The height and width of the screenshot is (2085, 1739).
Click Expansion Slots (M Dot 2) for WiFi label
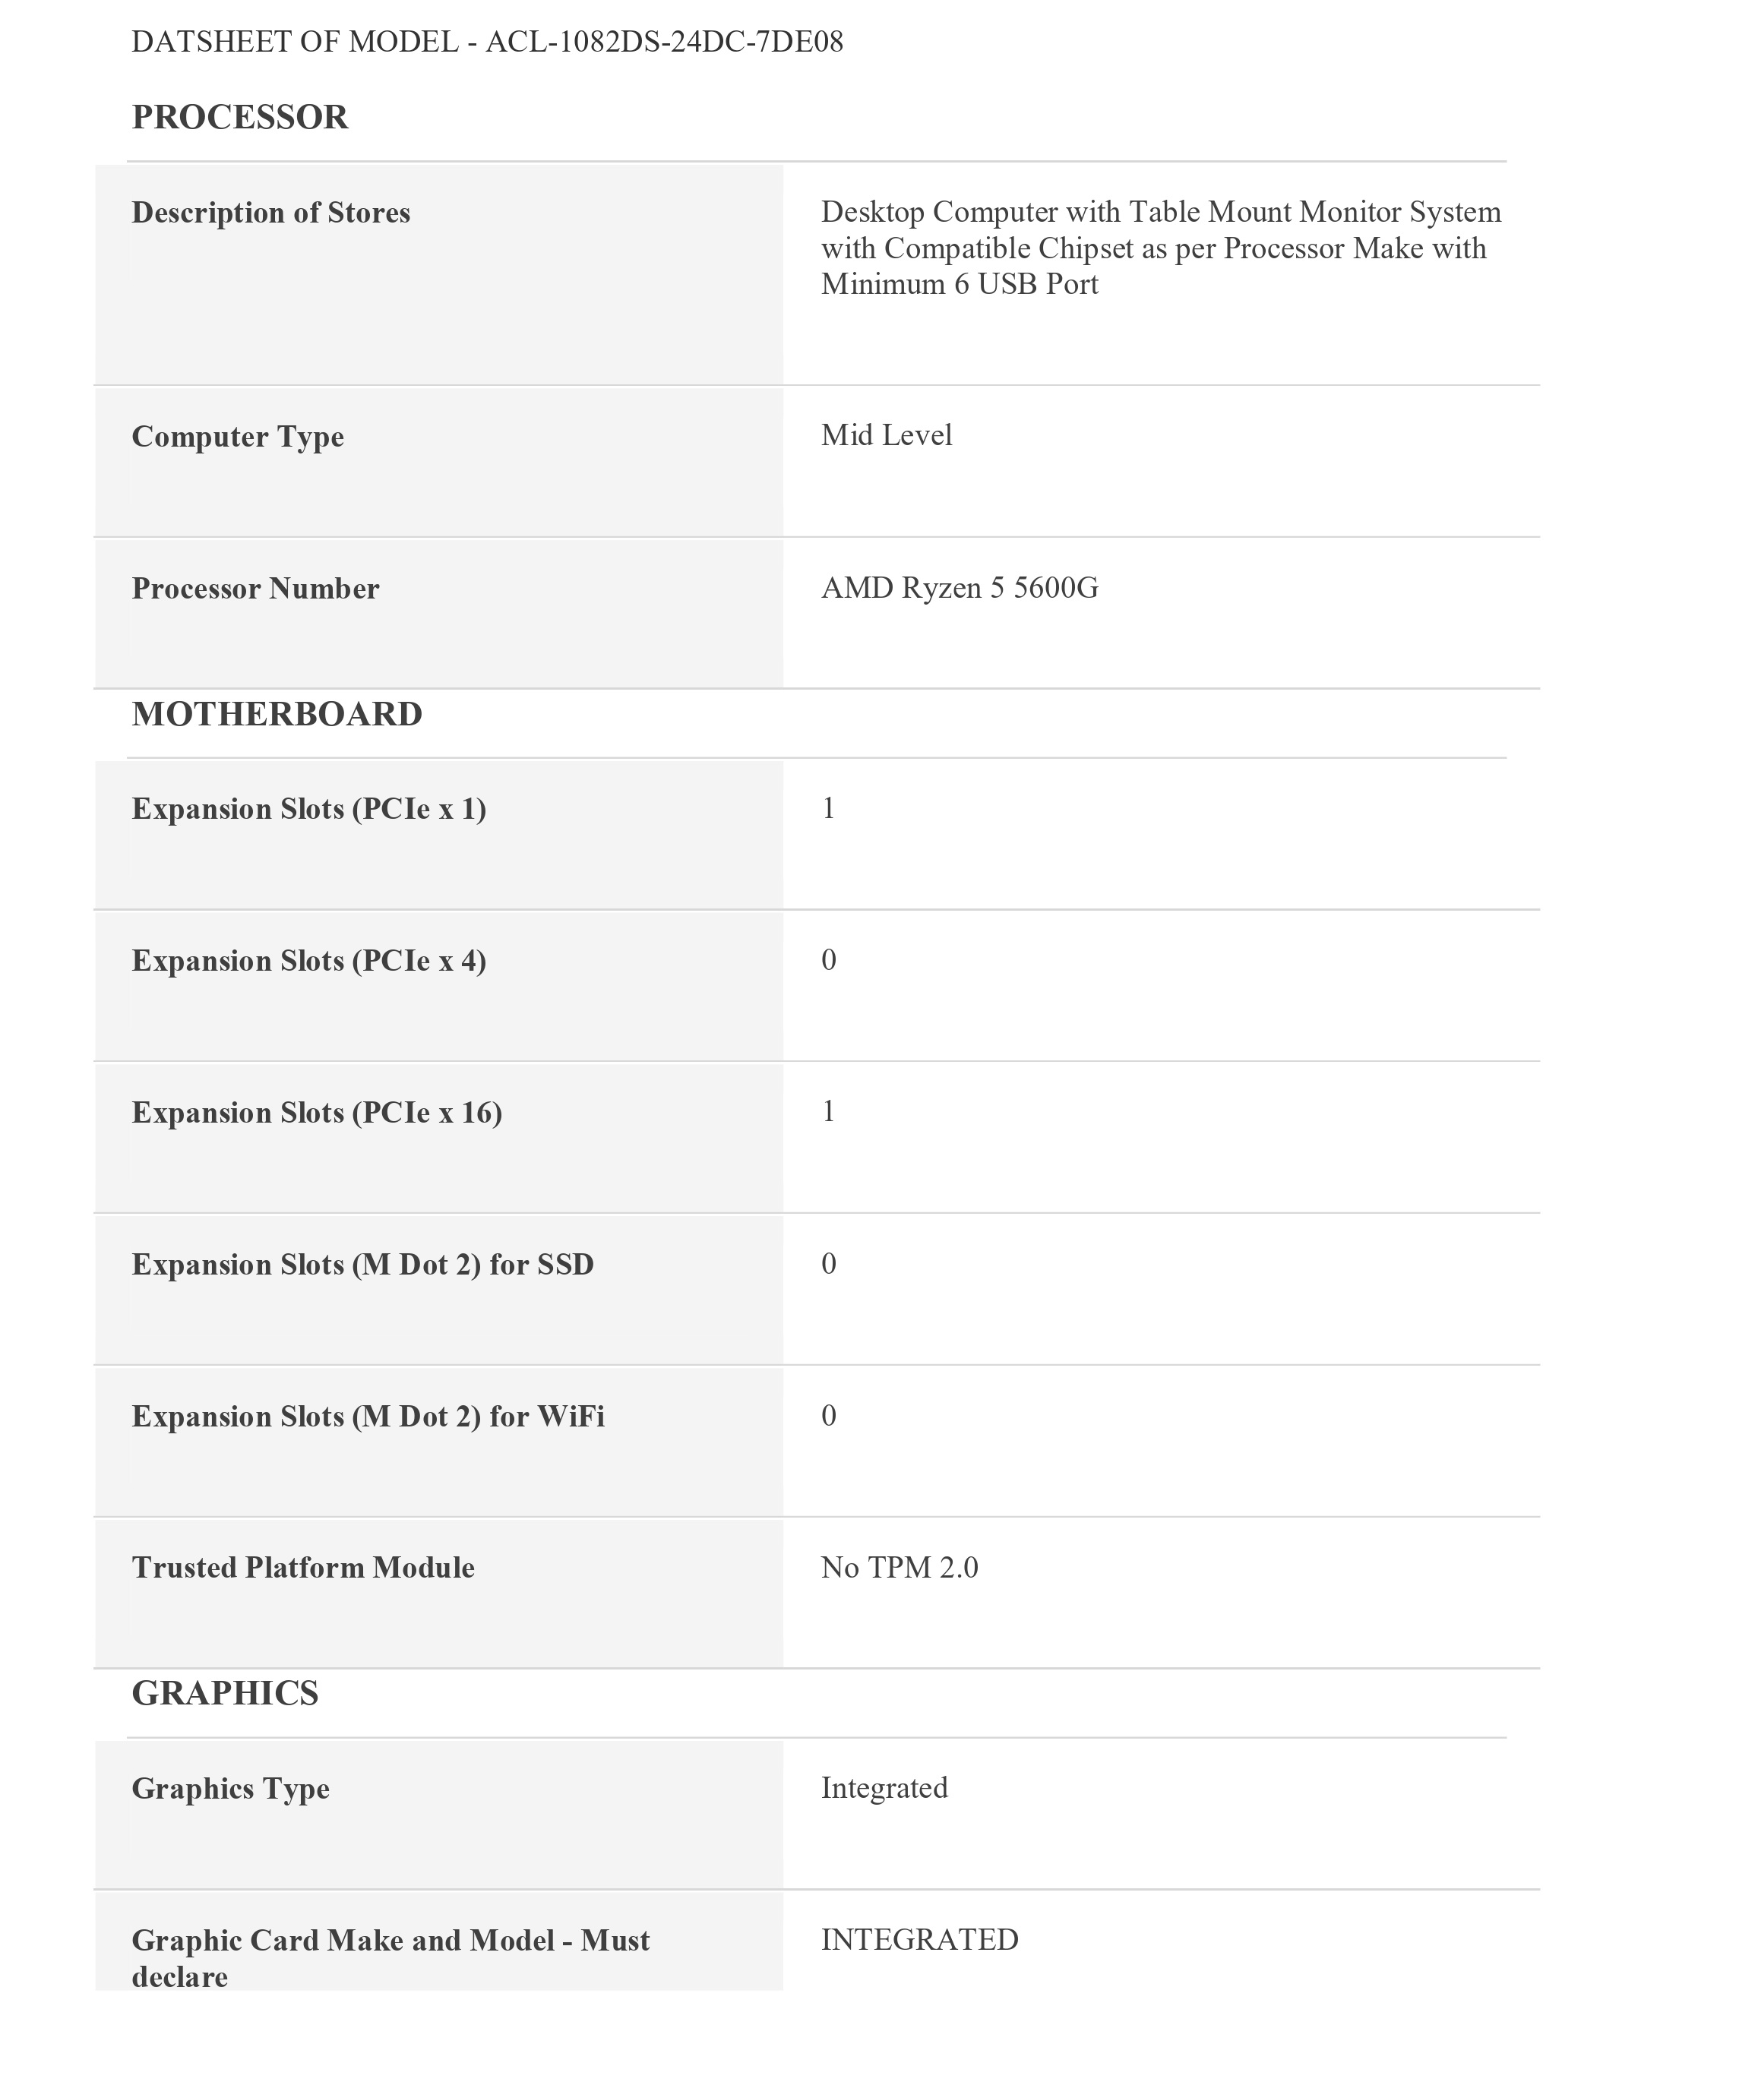[368, 1416]
